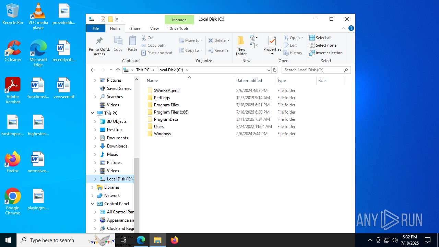Click Cut in the Clipboard group
439x247 pixels.
click(x=147, y=38)
